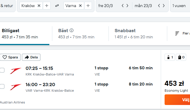Click the checked baggage count icon
Screen dimensions: 190x110
click(x=181, y=57)
